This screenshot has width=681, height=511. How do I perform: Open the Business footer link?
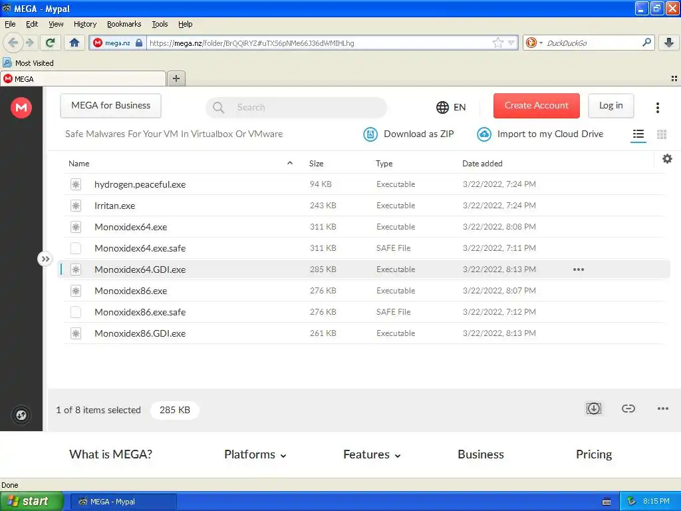(481, 454)
